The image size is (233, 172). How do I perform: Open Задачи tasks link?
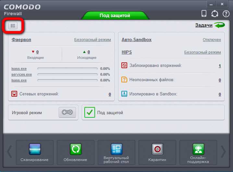click(204, 25)
